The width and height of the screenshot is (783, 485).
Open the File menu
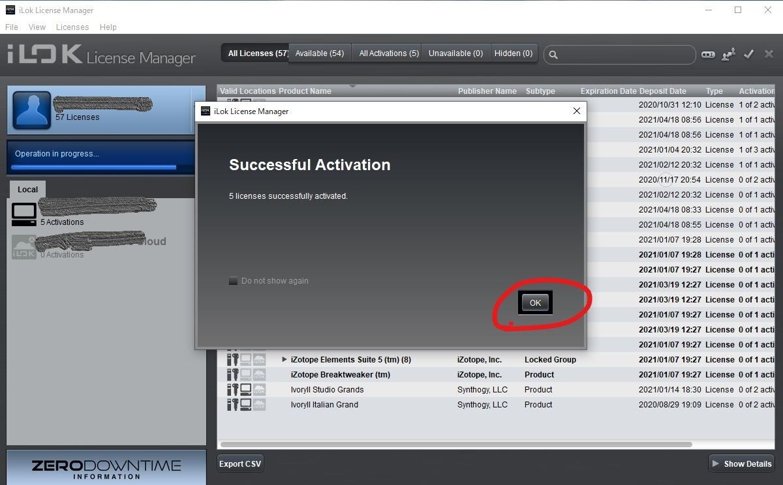click(x=12, y=27)
